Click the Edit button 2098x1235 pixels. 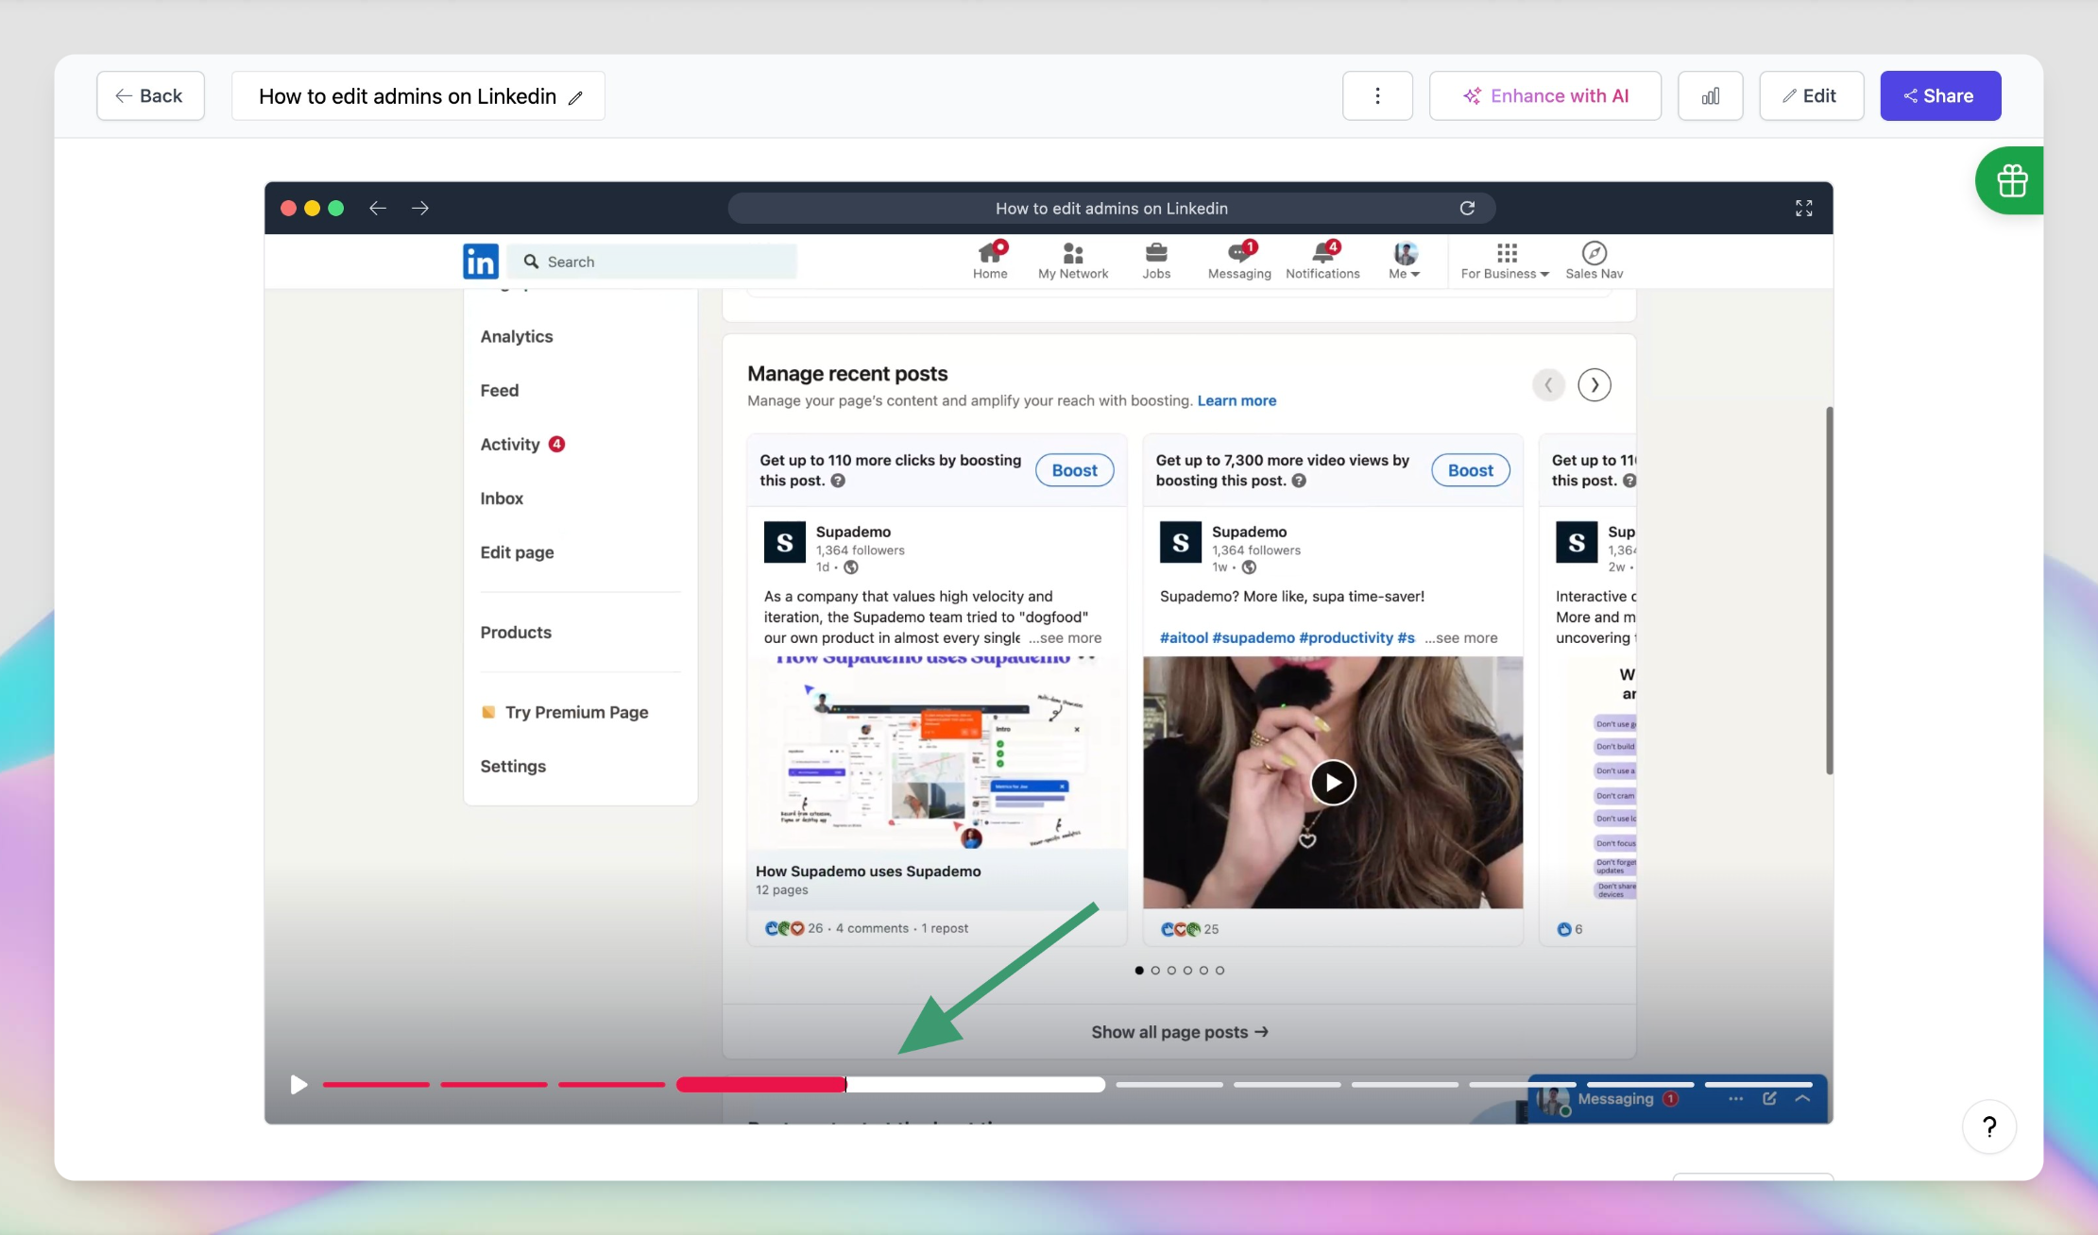pyautogui.click(x=1811, y=95)
